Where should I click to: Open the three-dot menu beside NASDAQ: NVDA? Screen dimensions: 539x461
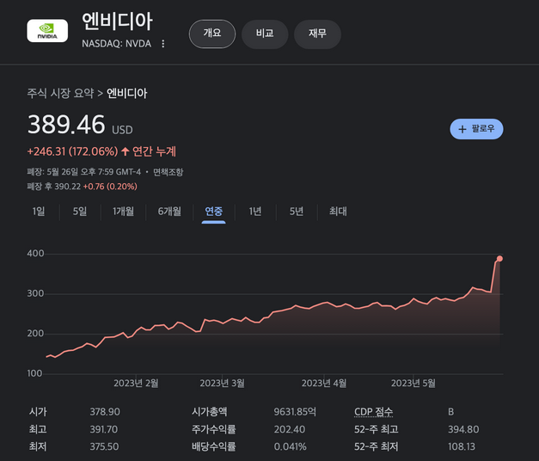coord(163,44)
